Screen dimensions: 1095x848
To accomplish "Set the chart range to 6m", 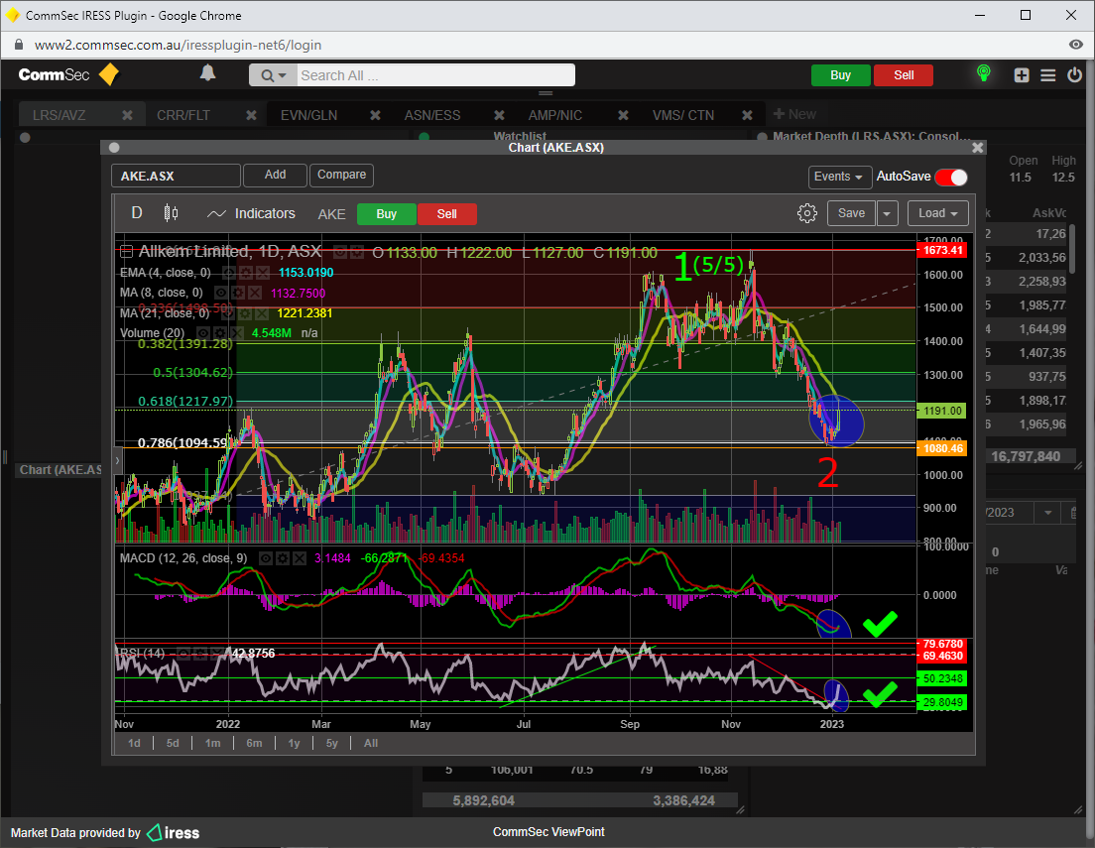I will pyautogui.click(x=254, y=743).
